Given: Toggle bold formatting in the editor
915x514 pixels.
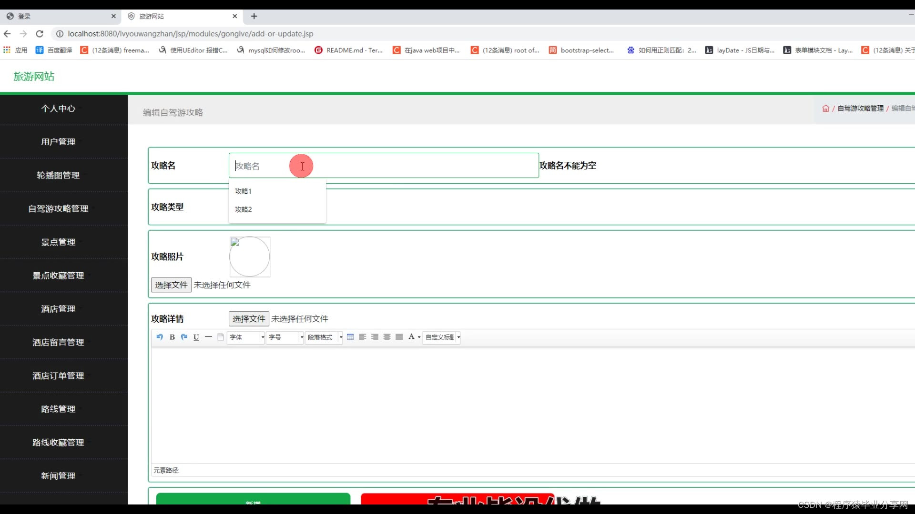Looking at the screenshot, I should click(x=172, y=337).
